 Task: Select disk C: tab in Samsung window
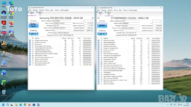(32, 13)
